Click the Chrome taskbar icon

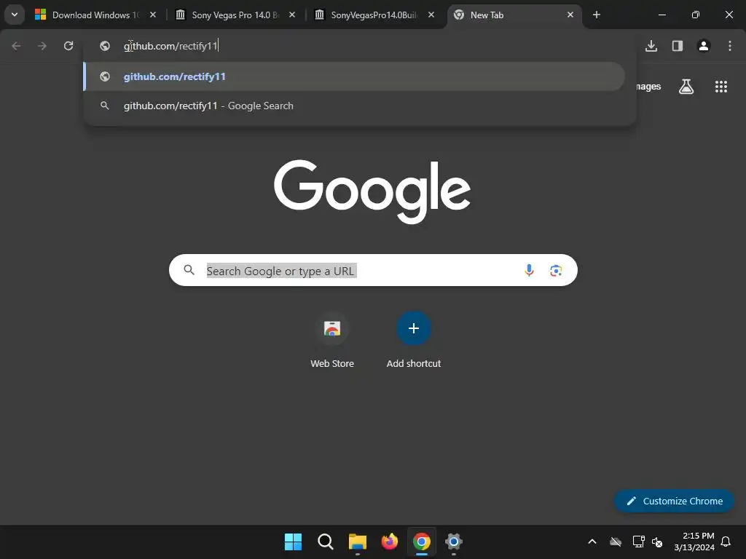422,542
